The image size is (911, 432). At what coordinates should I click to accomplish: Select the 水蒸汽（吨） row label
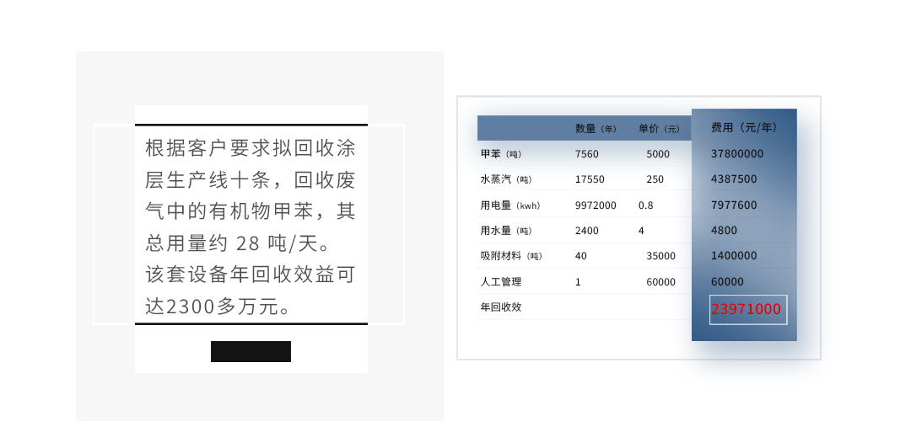click(x=506, y=179)
